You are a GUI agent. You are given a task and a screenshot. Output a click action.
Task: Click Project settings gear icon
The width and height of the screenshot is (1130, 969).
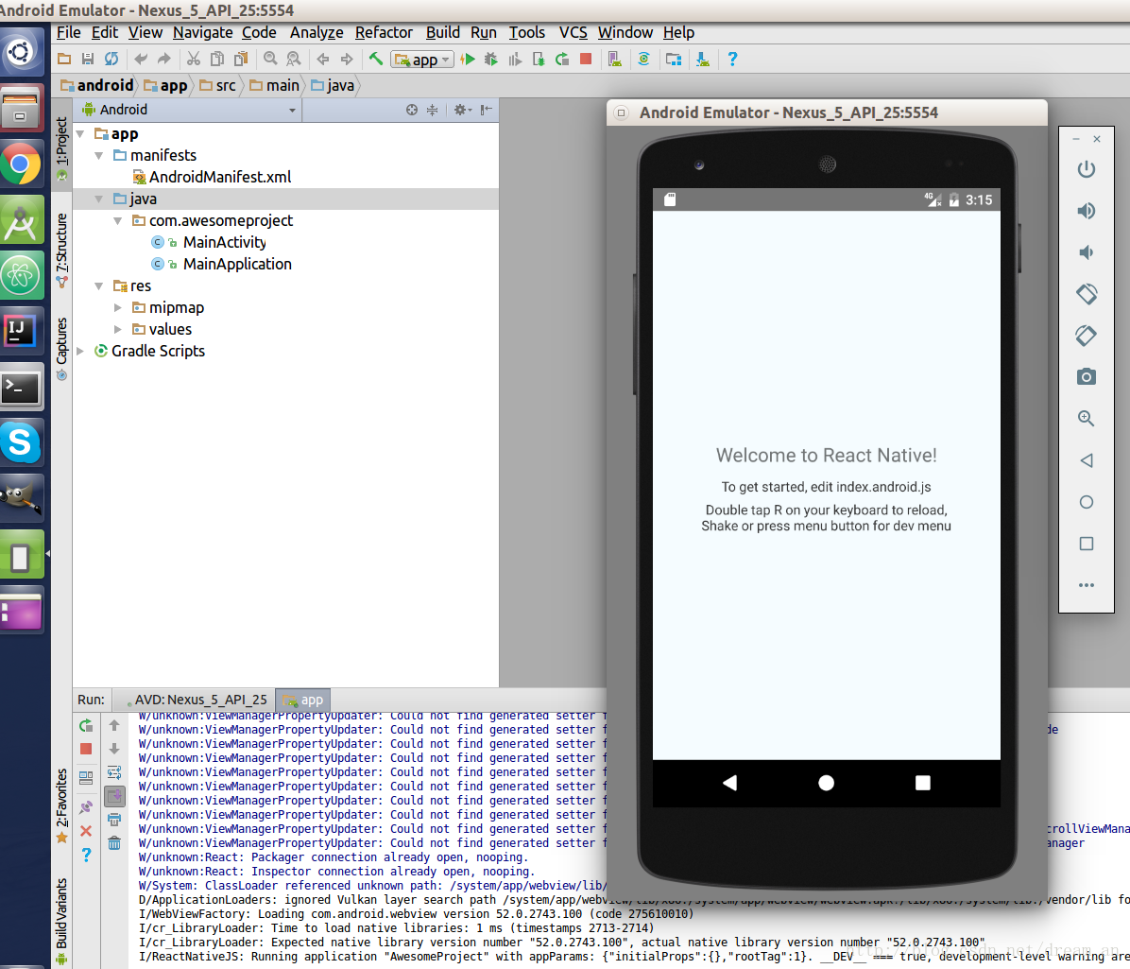coord(462,110)
